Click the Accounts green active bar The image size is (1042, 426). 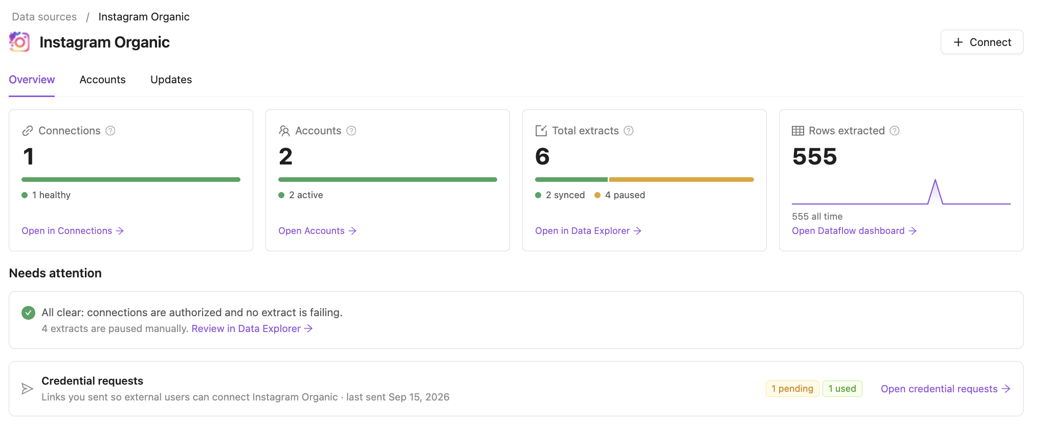coord(388,180)
